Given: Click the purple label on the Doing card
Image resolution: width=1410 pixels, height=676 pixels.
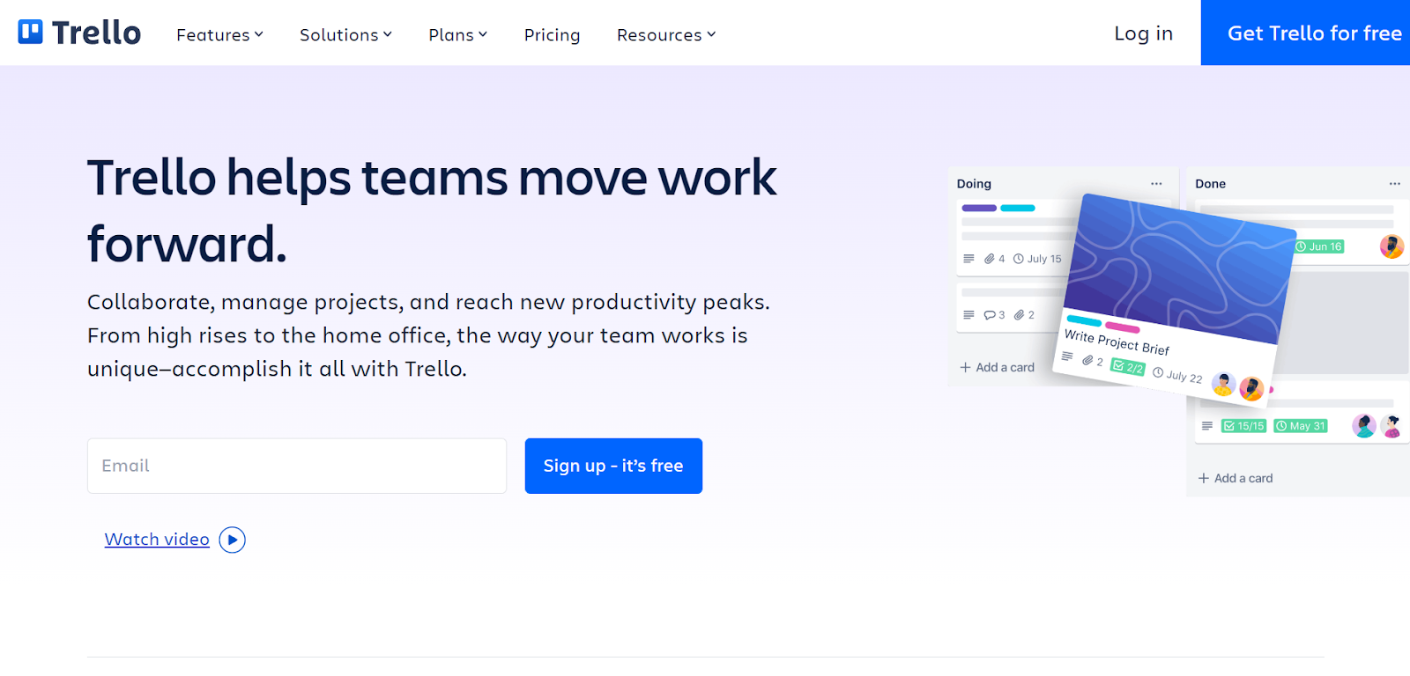Looking at the screenshot, I should tap(979, 208).
